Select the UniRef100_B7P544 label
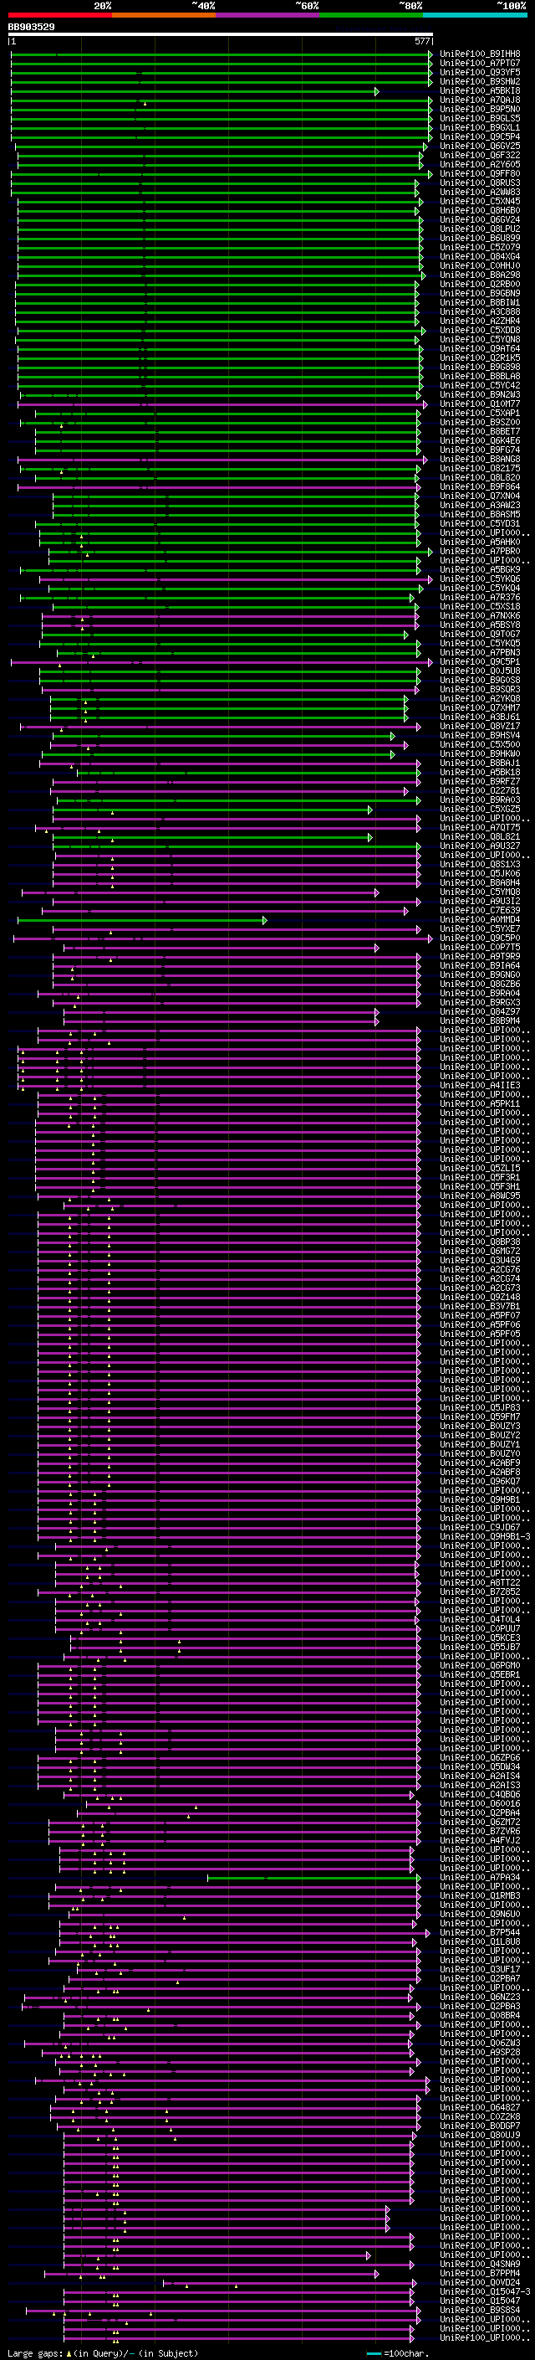This screenshot has width=535, height=2360. click(x=480, y=1932)
